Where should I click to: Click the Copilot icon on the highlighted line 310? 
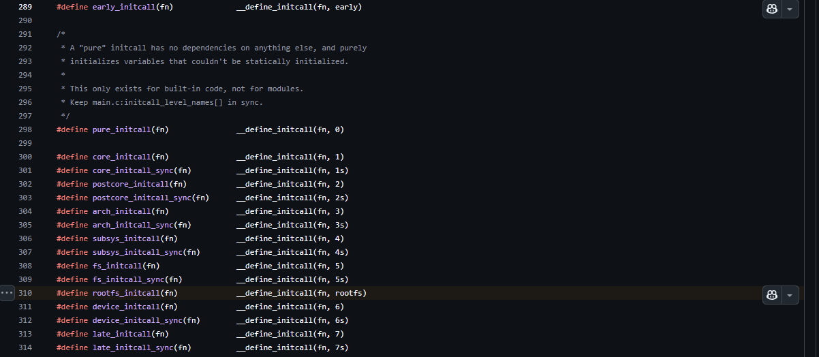[x=772, y=295]
